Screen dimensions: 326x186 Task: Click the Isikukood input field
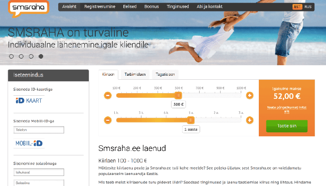[x=39, y=172]
